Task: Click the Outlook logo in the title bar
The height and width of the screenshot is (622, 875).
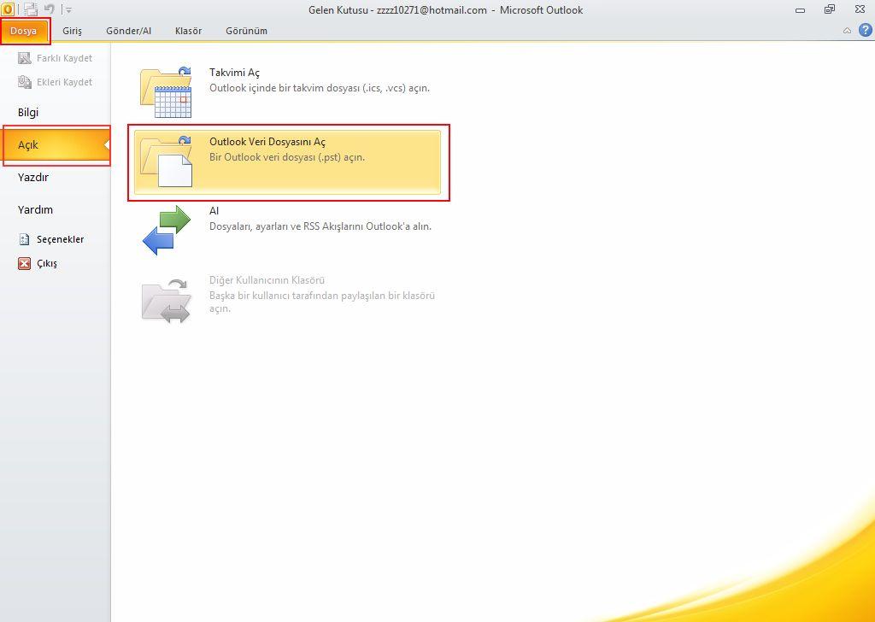Action: coord(8,9)
